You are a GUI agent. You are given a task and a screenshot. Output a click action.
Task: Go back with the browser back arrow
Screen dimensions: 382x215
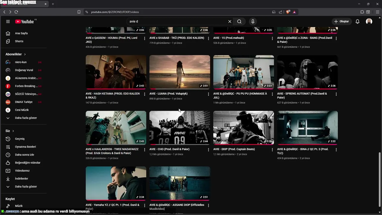[4, 12]
